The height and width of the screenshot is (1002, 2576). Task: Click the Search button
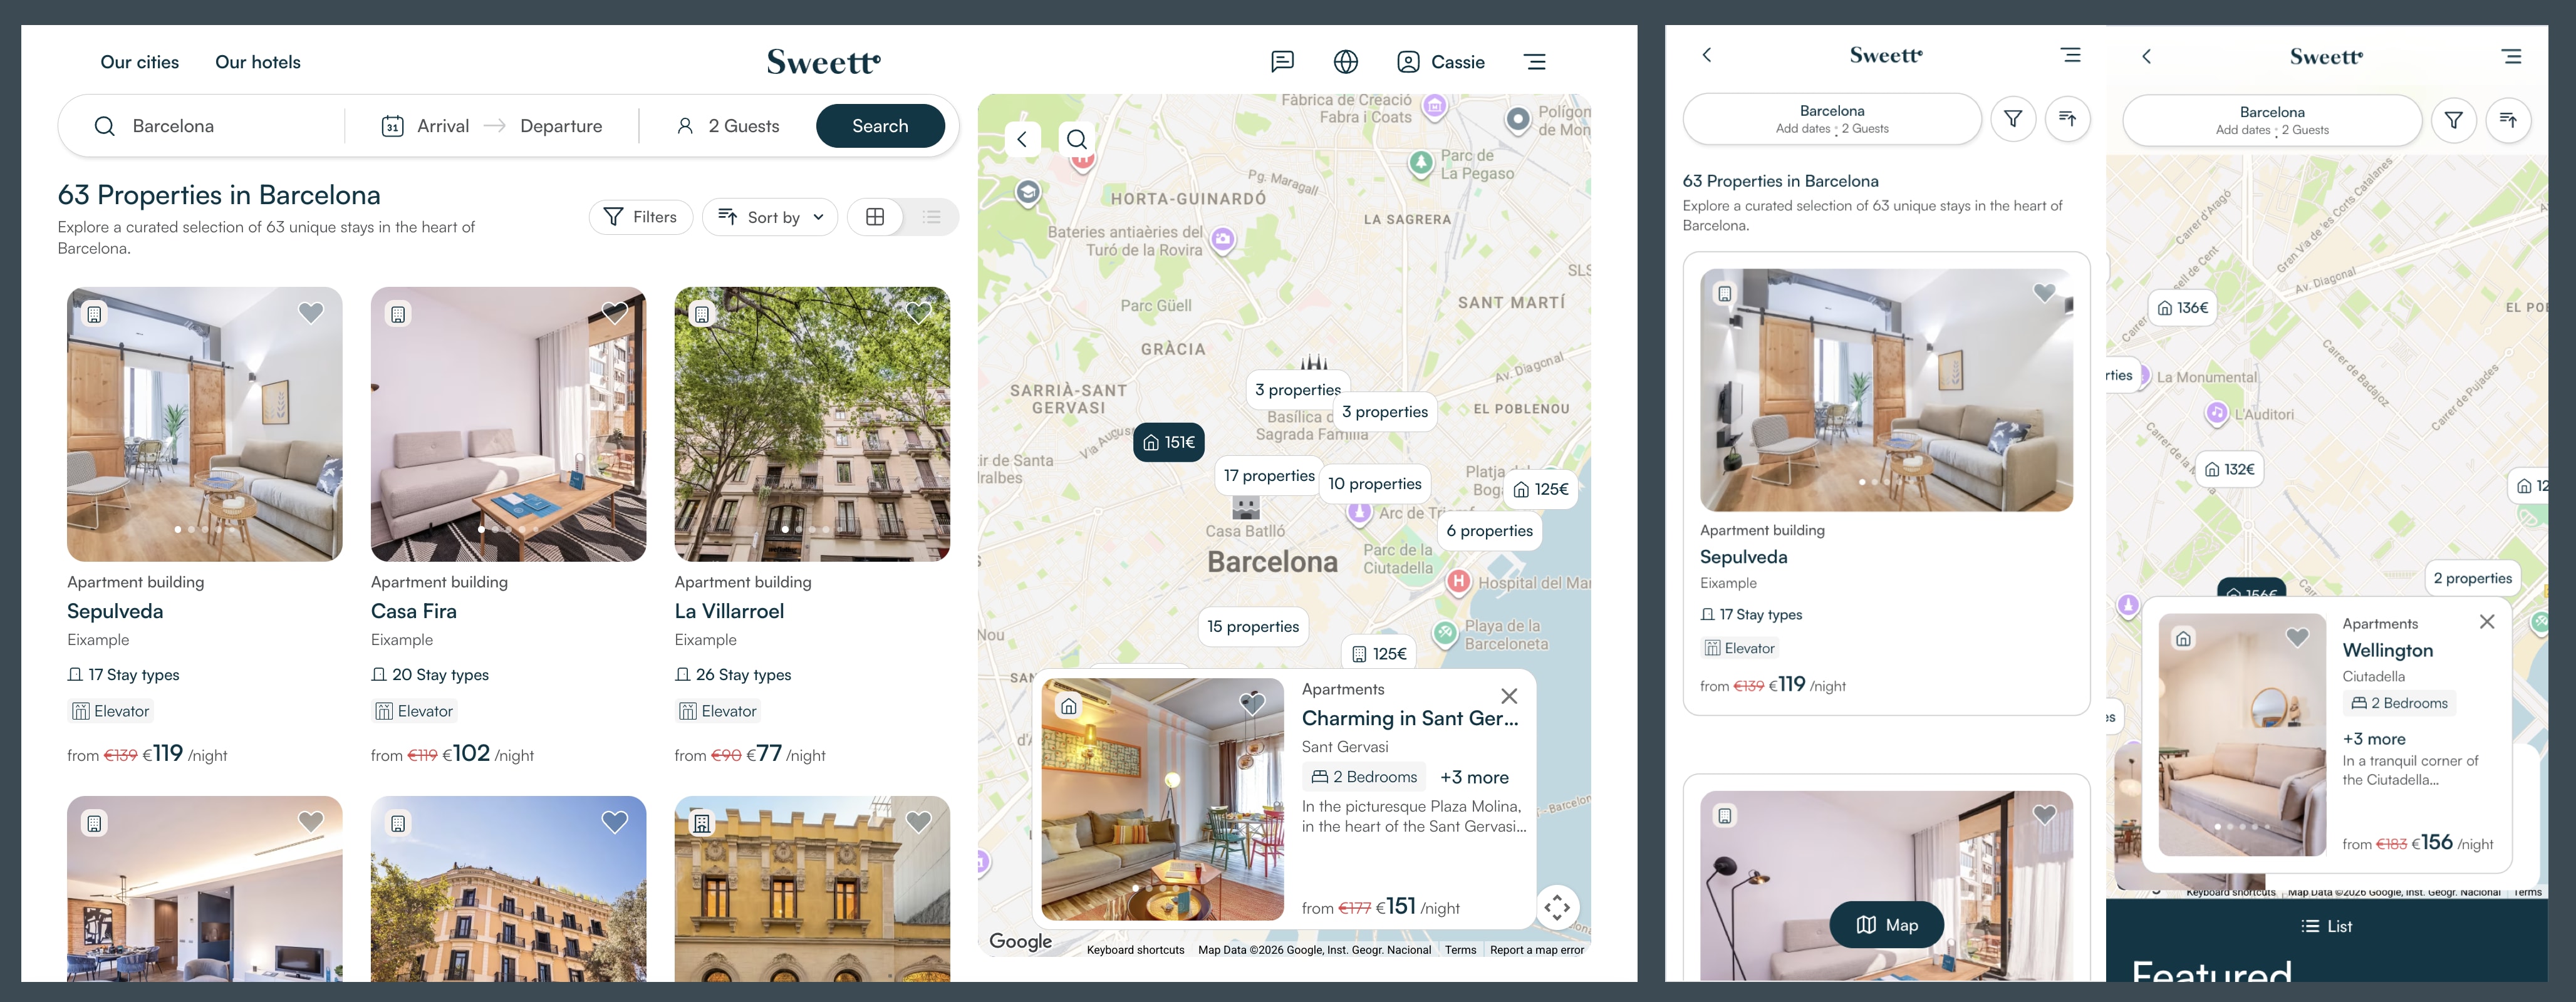point(880,126)
